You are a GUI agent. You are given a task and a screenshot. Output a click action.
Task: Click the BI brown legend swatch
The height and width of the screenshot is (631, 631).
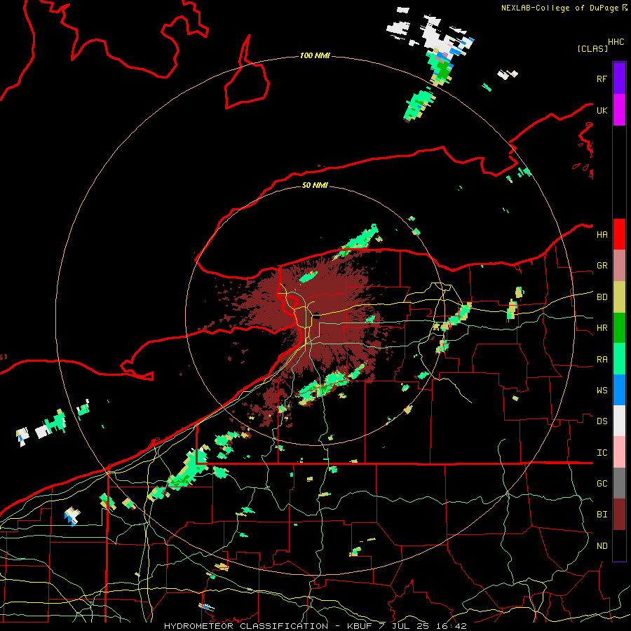click(619, 515)
